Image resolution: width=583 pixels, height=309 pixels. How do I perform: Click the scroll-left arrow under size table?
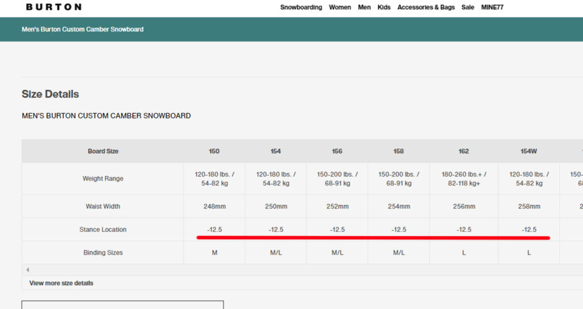(27, 270)
